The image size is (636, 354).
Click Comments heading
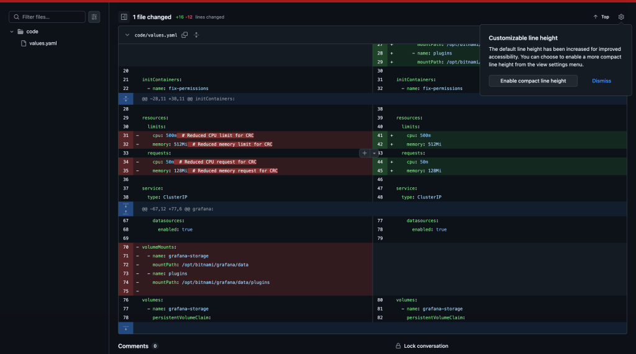tap(133, 346)
